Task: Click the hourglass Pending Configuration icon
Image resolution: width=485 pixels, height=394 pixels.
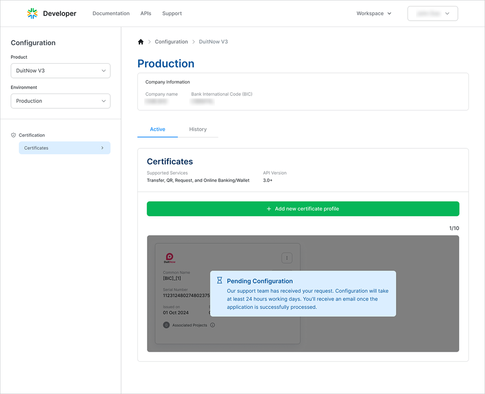Action: (x=220, y=281)
